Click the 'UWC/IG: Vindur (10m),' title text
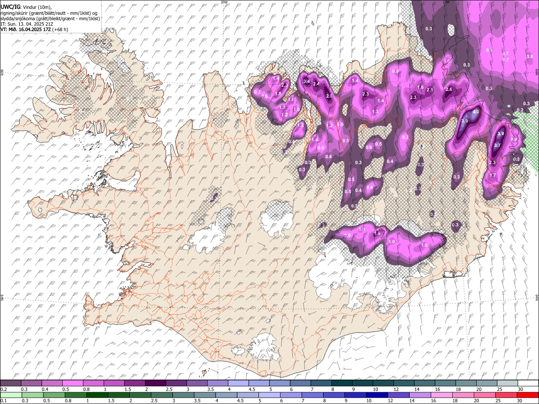This screenshot has width=539, height=404. [26, 7]
